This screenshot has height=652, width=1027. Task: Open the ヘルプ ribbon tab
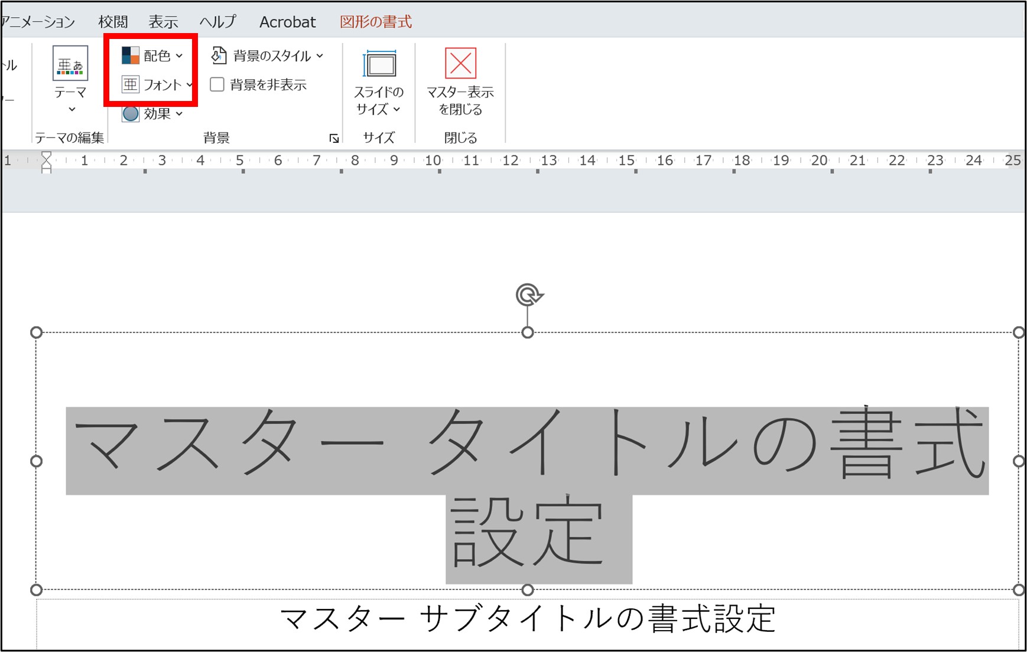pos(217,22)
